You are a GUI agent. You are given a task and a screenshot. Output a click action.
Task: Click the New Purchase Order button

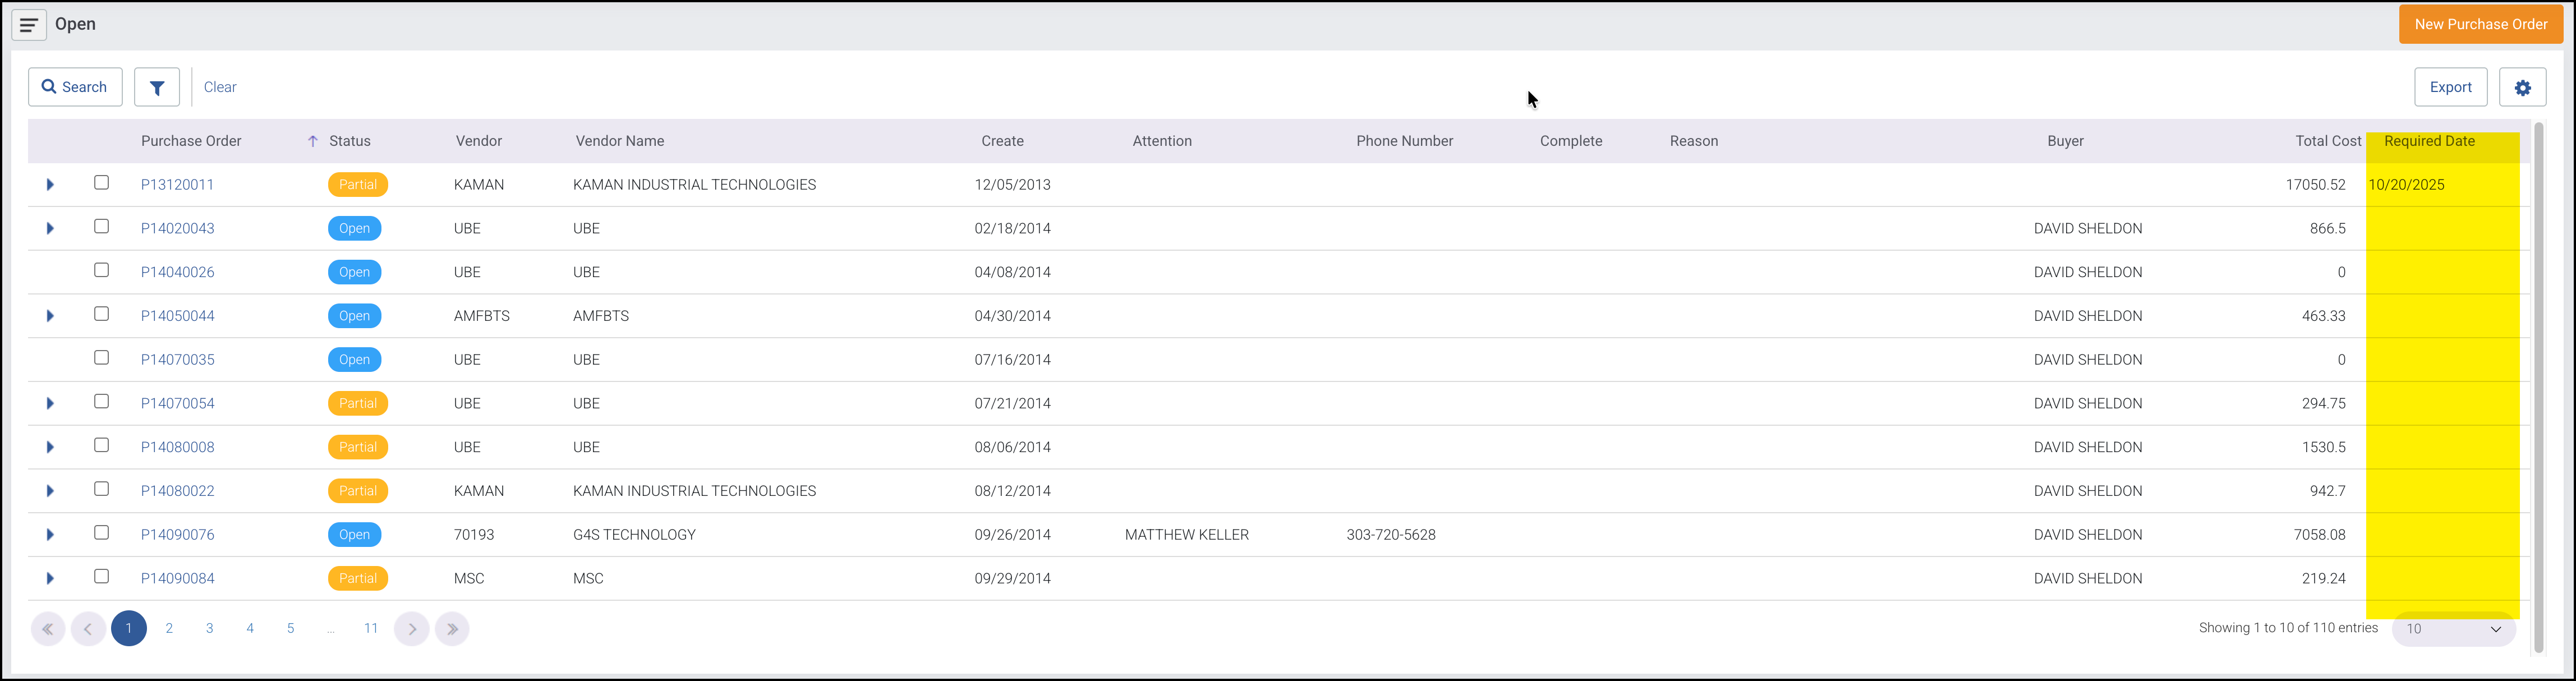click(x=2480, y=25)
